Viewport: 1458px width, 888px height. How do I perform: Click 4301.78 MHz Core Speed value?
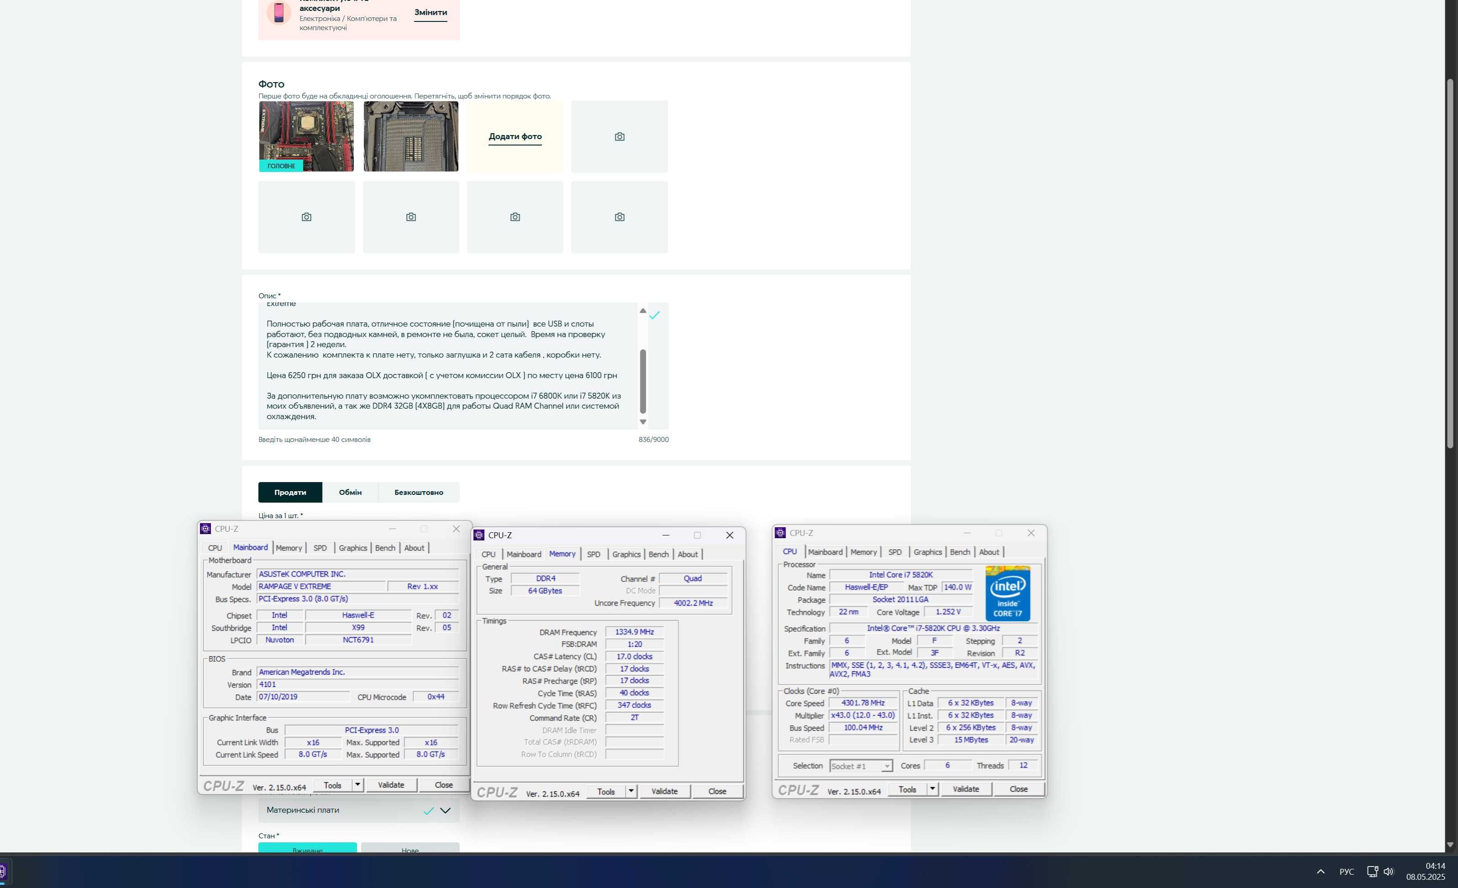863,703
